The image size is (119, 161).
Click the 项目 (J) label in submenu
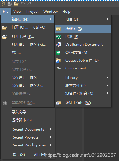tap(71, 19)
